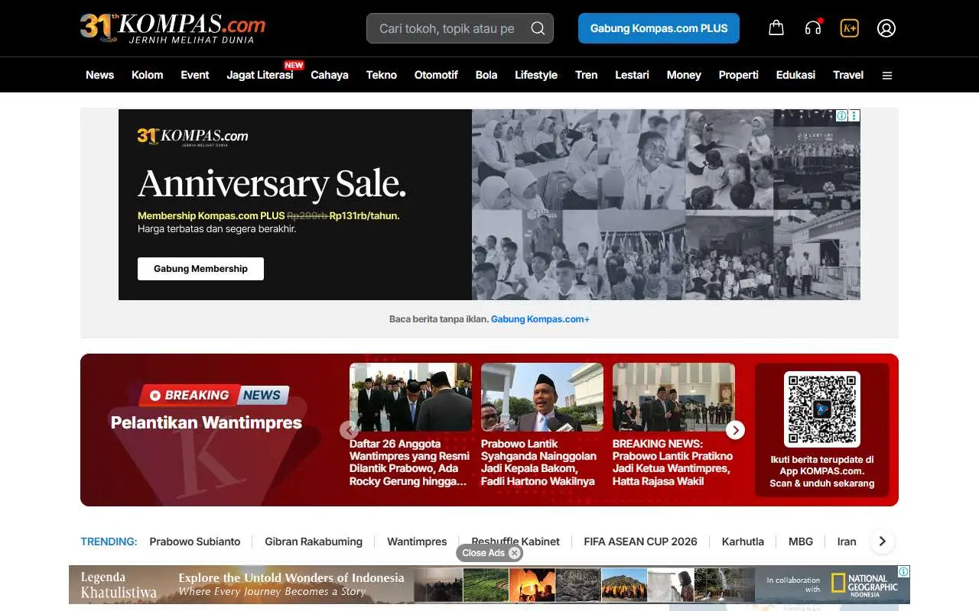This screenshot has width=979, height=611.
Task: Read headline Daftar 26 Anggota Wantimpres
Action: pyautogui.click(x=409, y=462)
